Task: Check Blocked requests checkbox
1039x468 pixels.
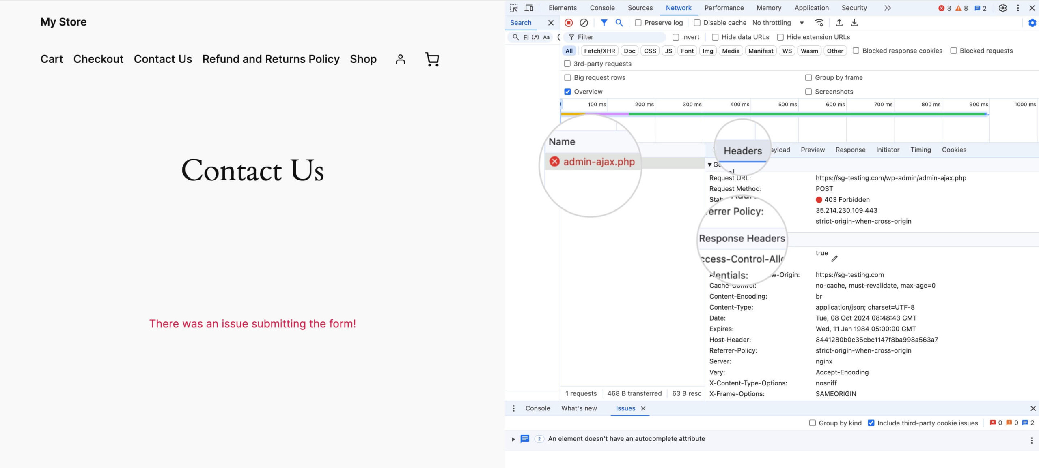Action: [x=953, y=51]
